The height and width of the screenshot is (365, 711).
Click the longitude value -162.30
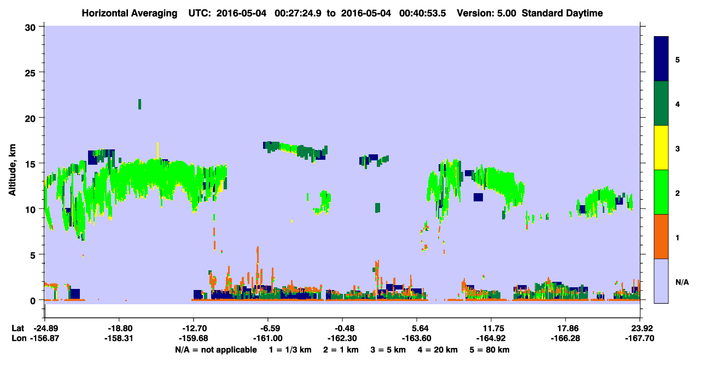pyautogui.click(x=342, y=338)
